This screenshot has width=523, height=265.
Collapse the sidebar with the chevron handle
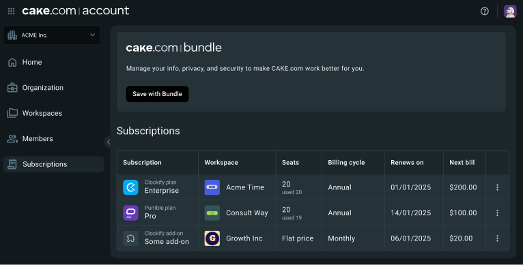click(108, 142)
